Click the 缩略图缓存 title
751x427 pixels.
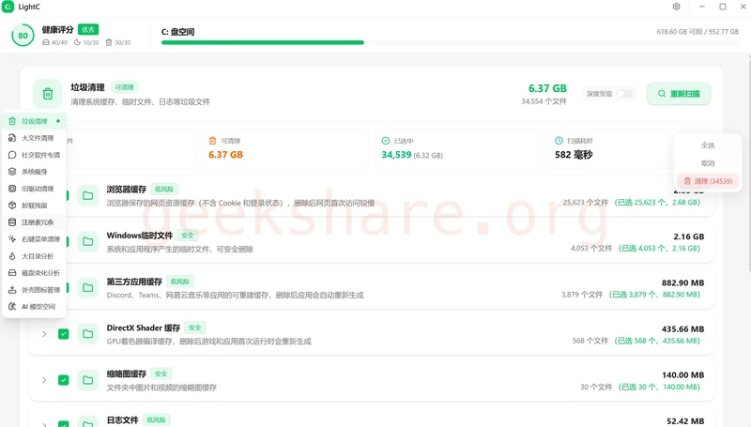126,374
